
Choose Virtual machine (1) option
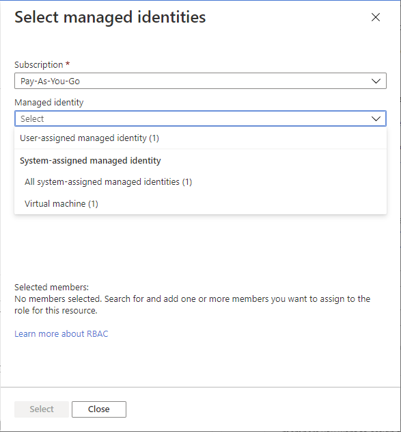point(200,204)
